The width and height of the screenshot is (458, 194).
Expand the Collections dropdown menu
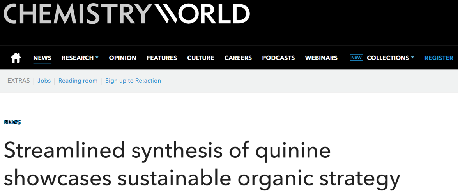point(390,58)
